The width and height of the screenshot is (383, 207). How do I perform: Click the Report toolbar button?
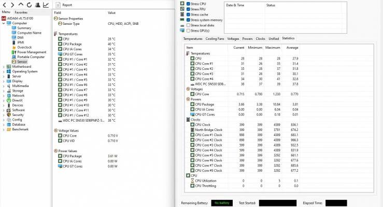pos(64,5)
